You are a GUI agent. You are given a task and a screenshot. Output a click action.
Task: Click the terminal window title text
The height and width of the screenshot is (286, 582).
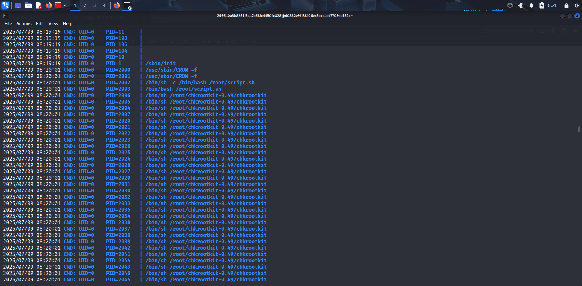[285, 16]
